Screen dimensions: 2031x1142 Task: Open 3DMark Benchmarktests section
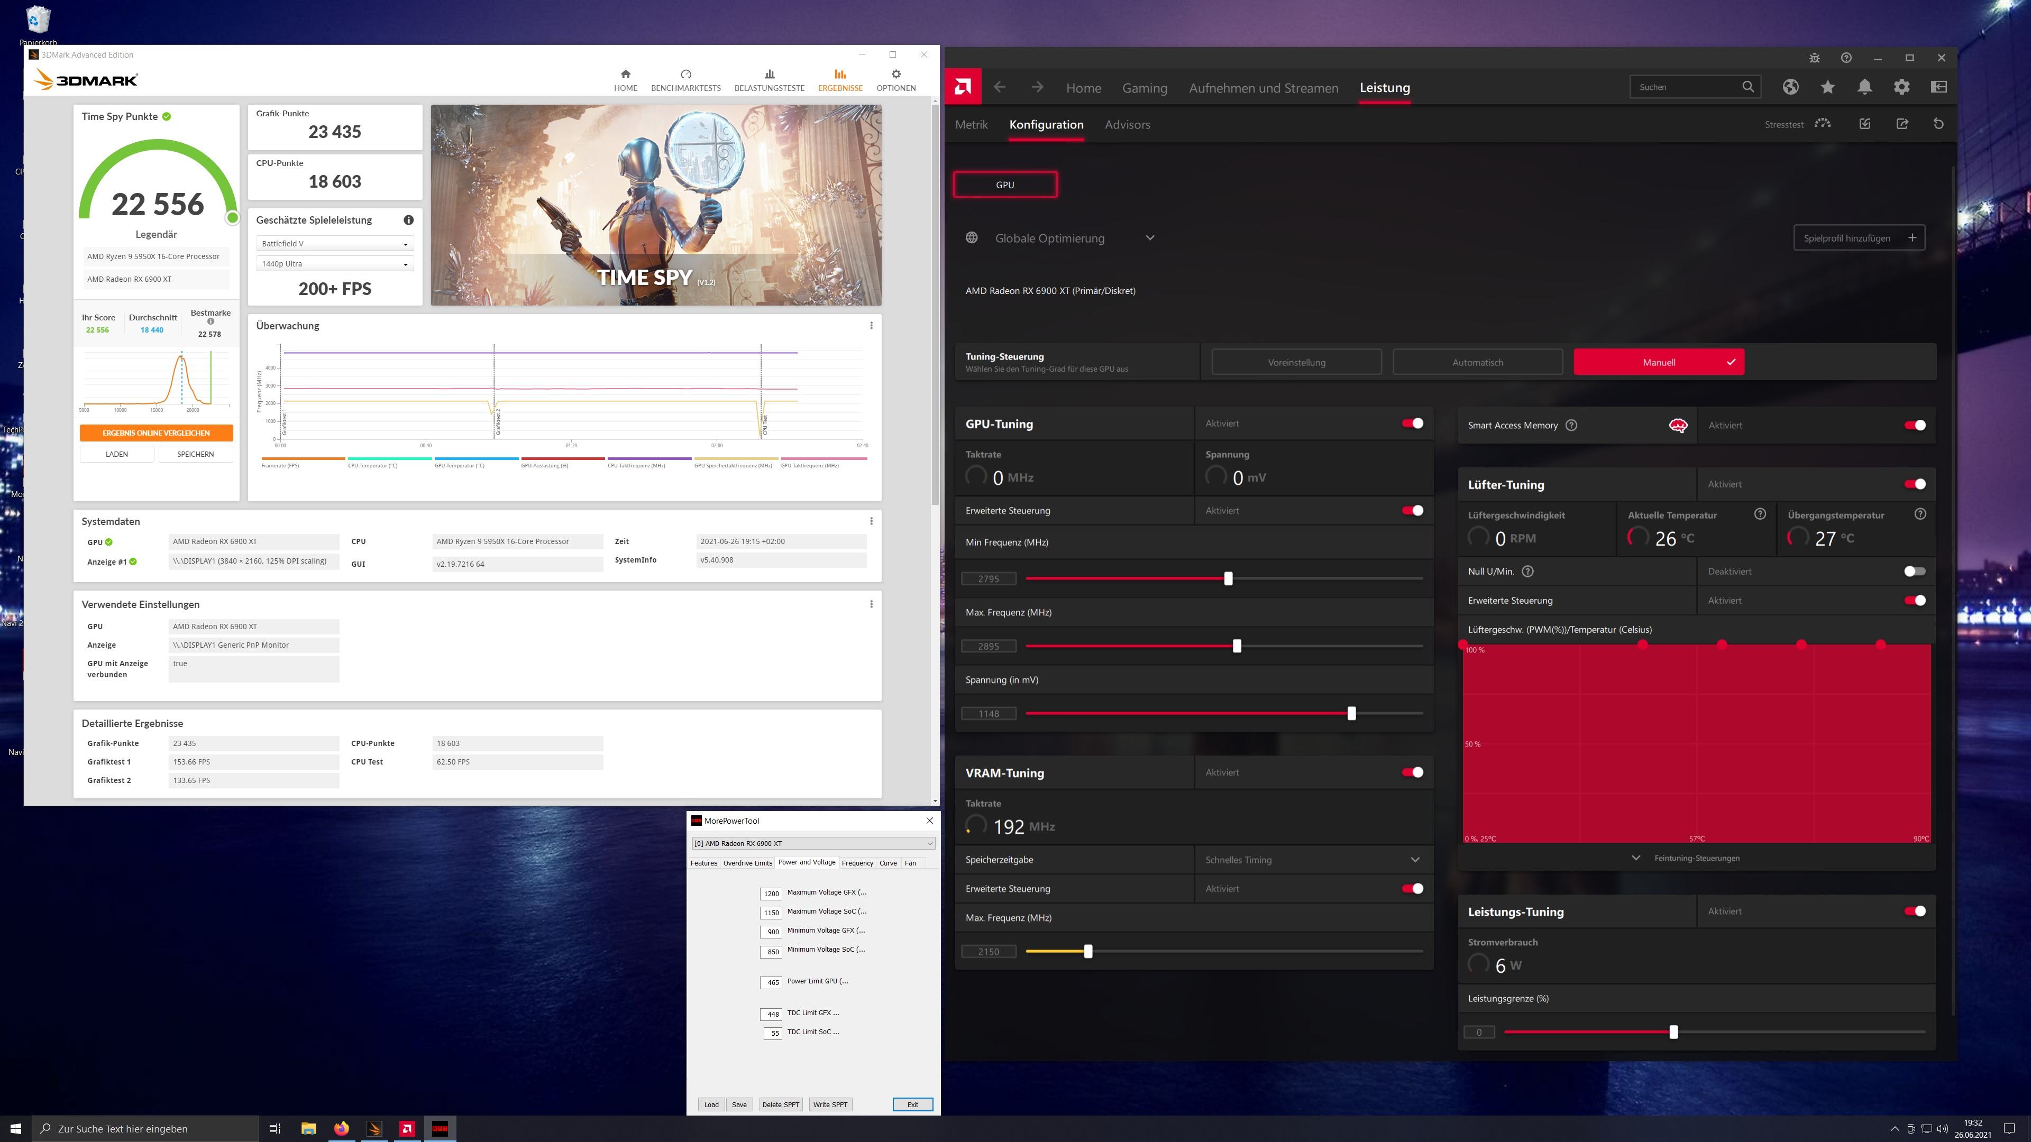point(685,80)
